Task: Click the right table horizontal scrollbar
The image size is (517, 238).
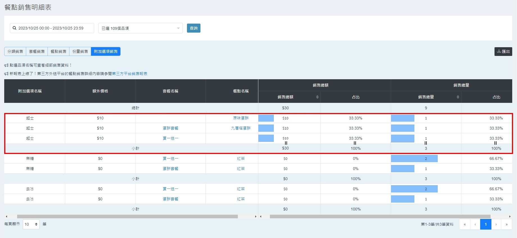Action: (380, 217)
